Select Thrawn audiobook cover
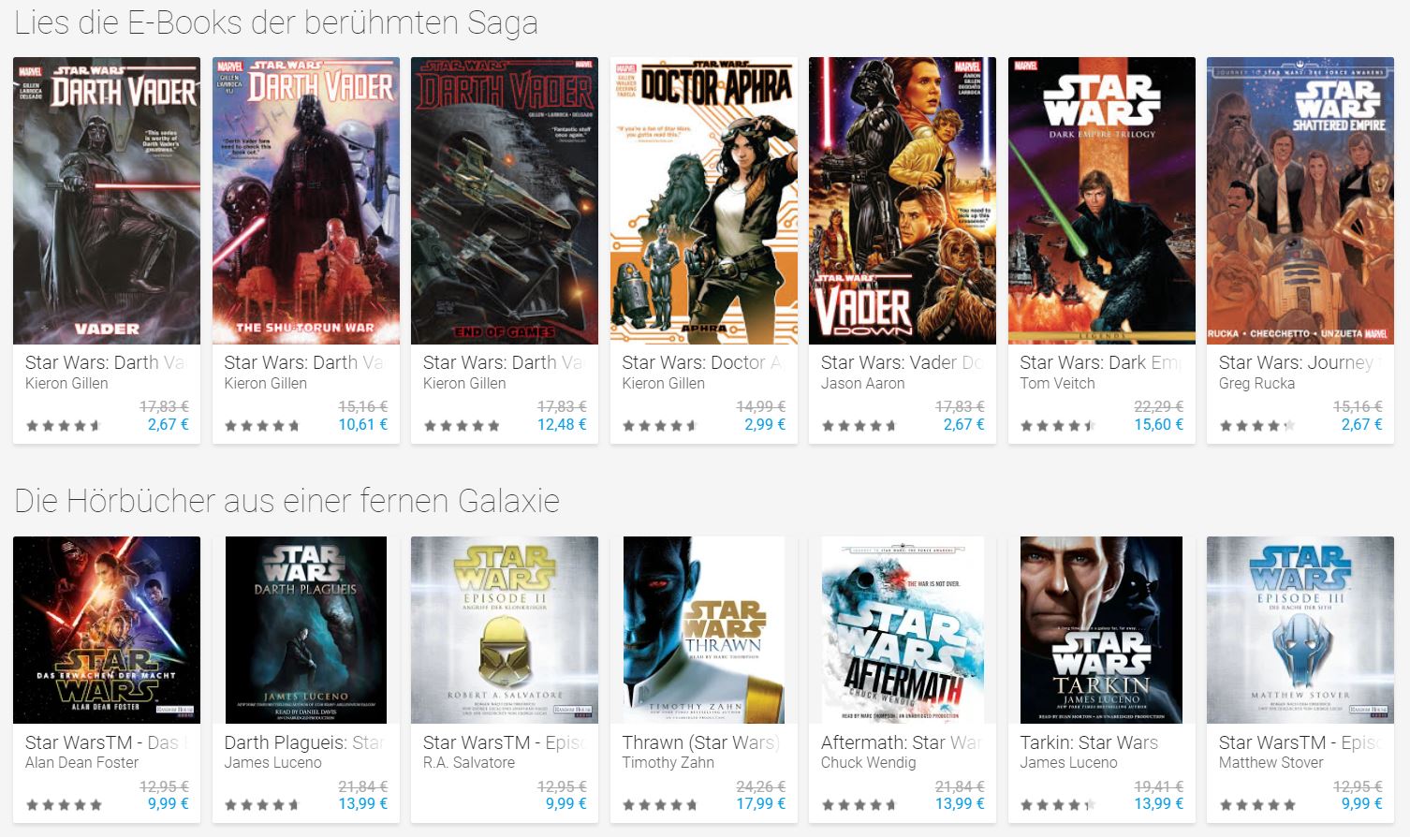The width and height of the screenshot is (1410, 837). [x=704, y=630]
